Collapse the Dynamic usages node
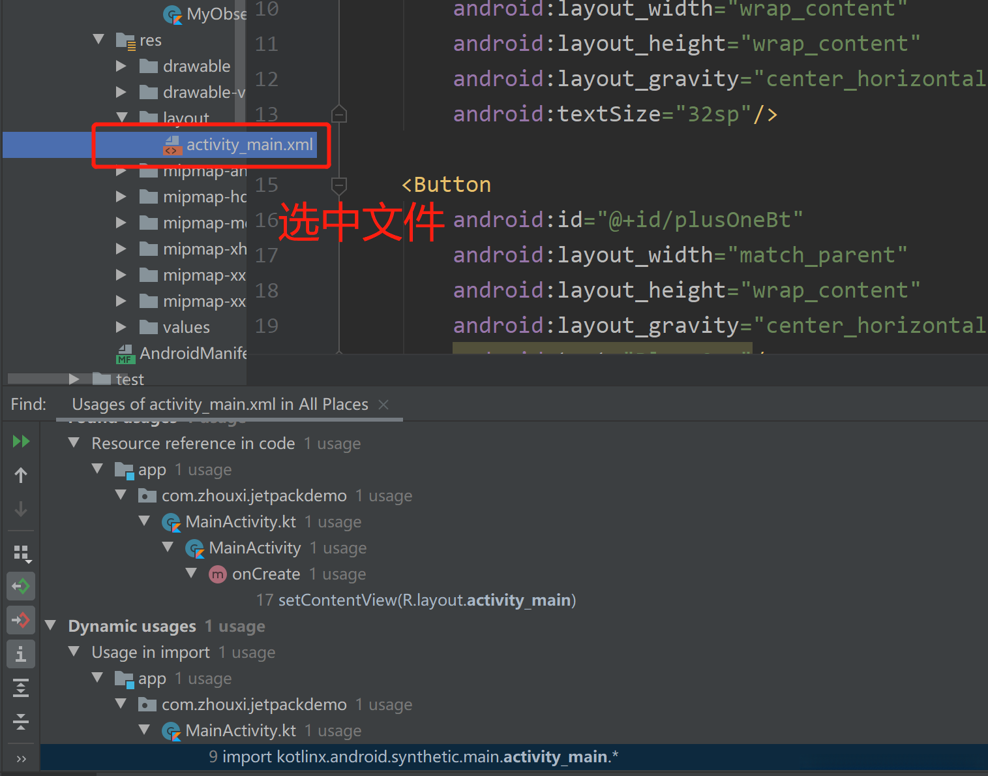 (x=51, y=626)
